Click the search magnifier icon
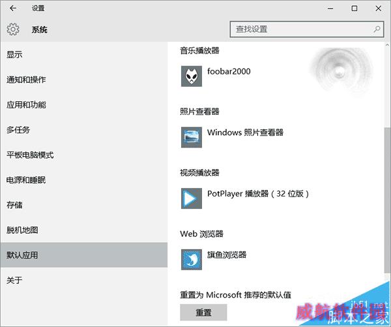391x327 pixels. pos(377,29)
